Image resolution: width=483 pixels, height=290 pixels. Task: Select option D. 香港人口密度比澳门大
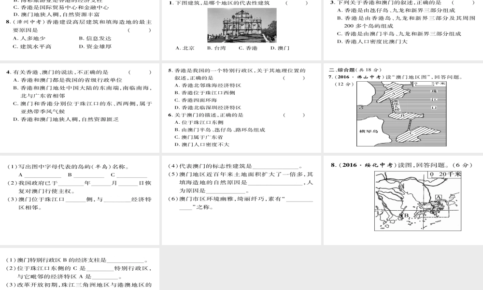(x=372, y=42)
